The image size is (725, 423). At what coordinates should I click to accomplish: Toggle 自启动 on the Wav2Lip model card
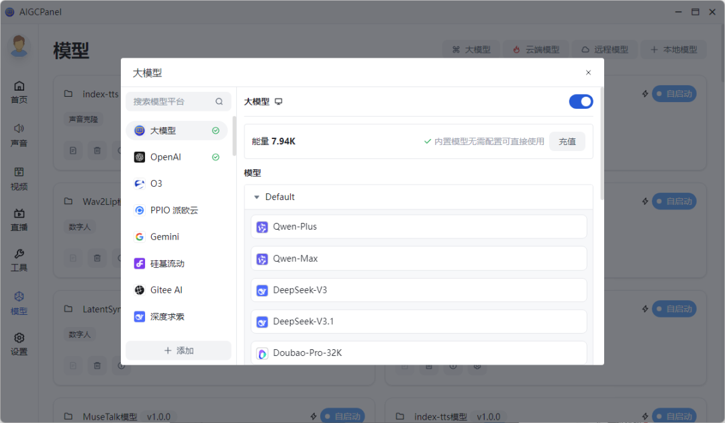674,201
